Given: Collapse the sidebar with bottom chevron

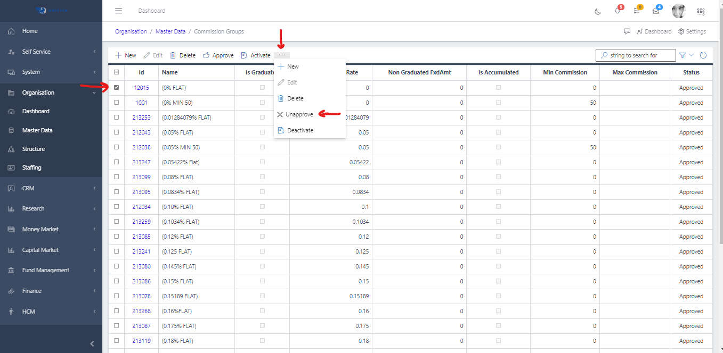Looking at the screenshot, I should [x=92, y=344].
